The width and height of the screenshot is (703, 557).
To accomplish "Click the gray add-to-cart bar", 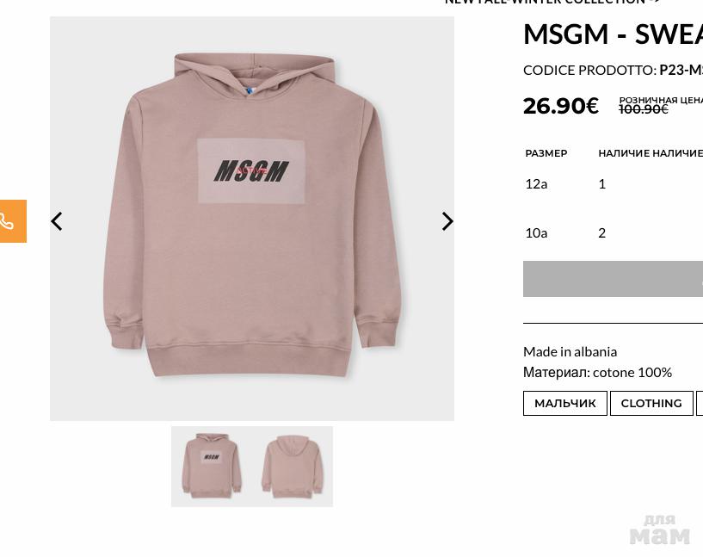I will click(613, 279).
